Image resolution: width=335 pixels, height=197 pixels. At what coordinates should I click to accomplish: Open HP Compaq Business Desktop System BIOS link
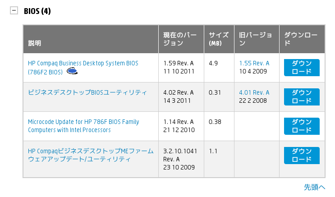[83, 64]
